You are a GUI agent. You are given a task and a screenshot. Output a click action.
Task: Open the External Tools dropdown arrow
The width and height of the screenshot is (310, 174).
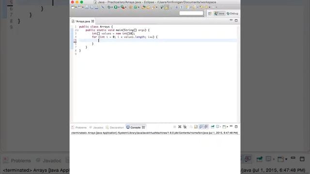[126, 7]
